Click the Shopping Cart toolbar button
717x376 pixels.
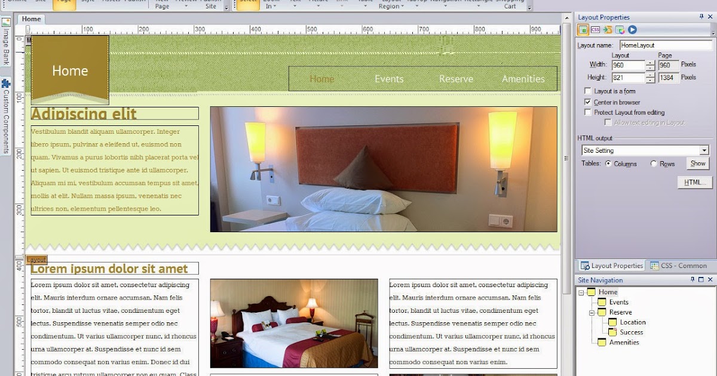point(510,5)
